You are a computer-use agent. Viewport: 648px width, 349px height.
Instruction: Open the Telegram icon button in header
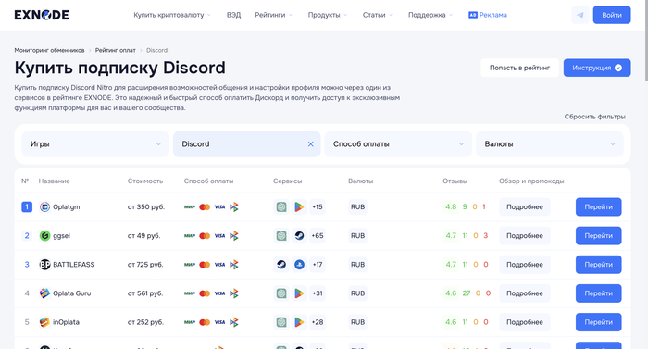580,15
